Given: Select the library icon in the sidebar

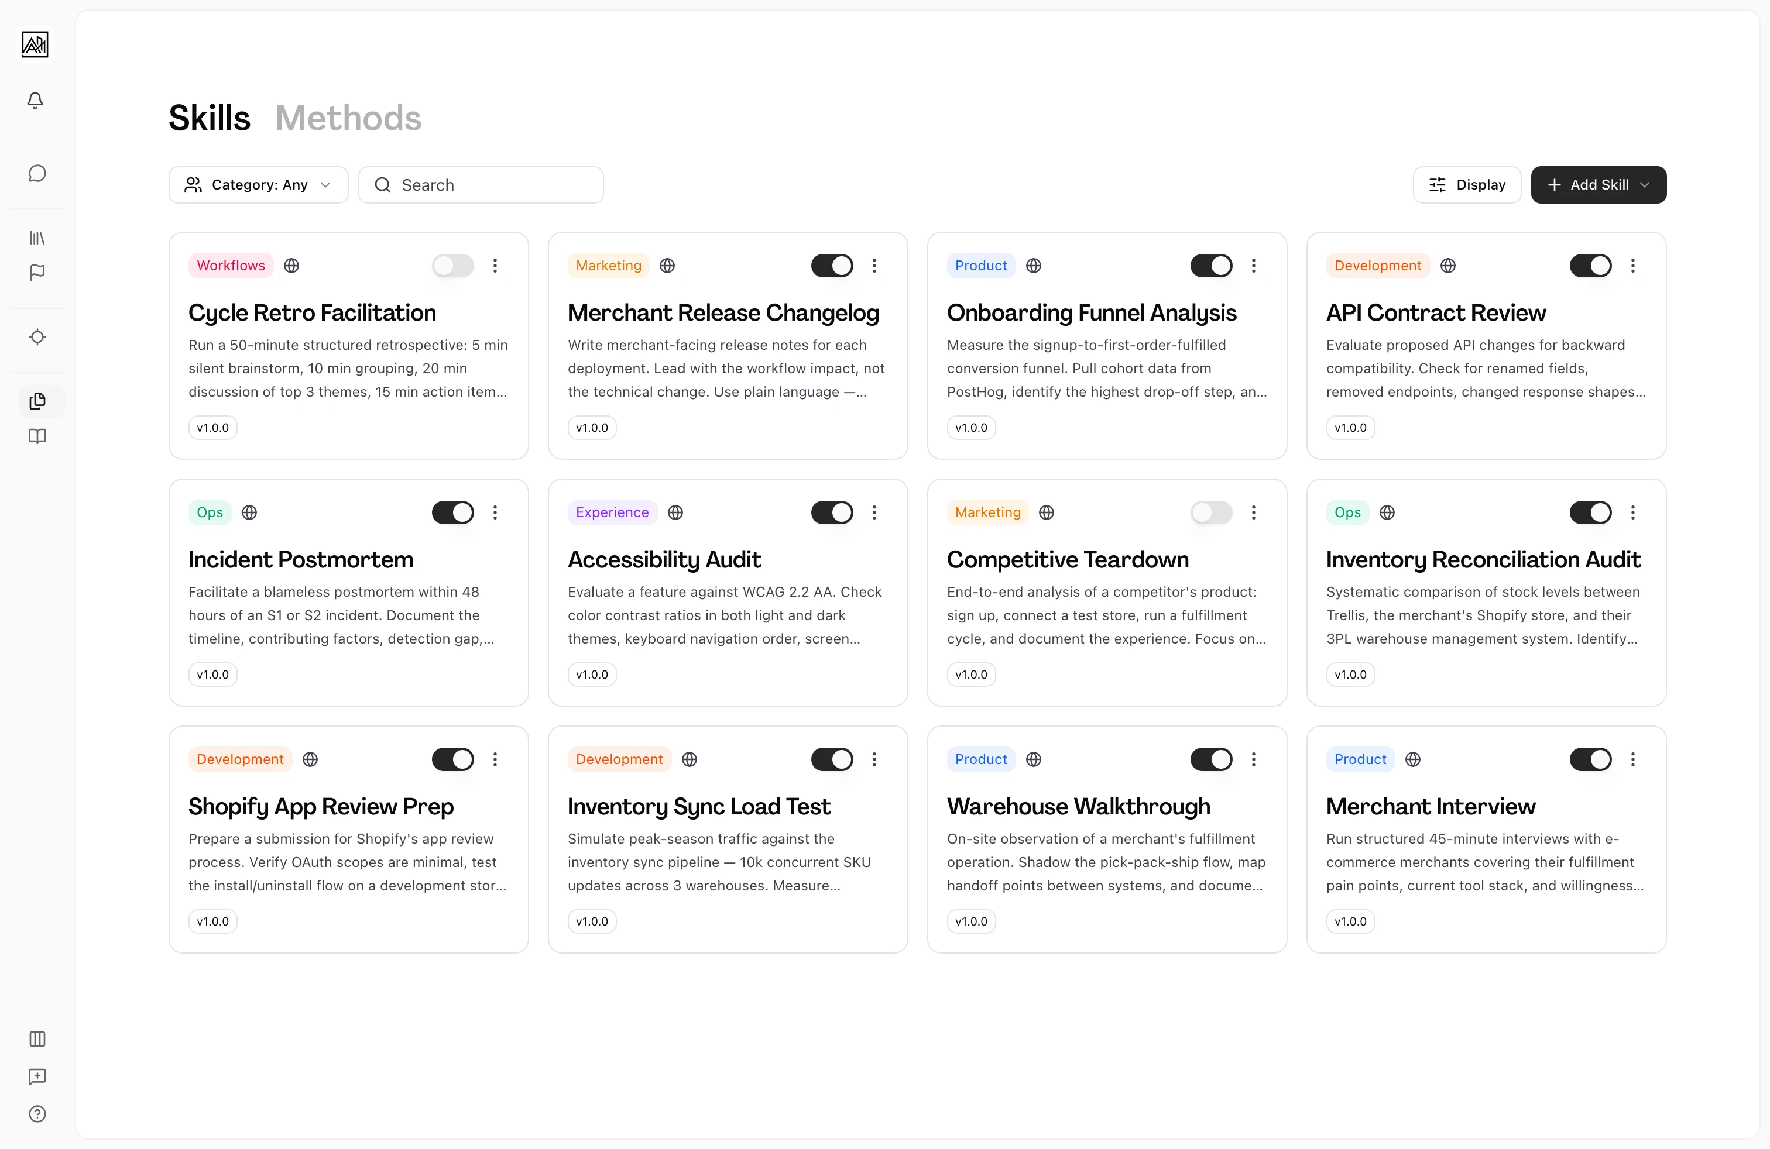Looking at the screenshot, I should tap(36, 237).
